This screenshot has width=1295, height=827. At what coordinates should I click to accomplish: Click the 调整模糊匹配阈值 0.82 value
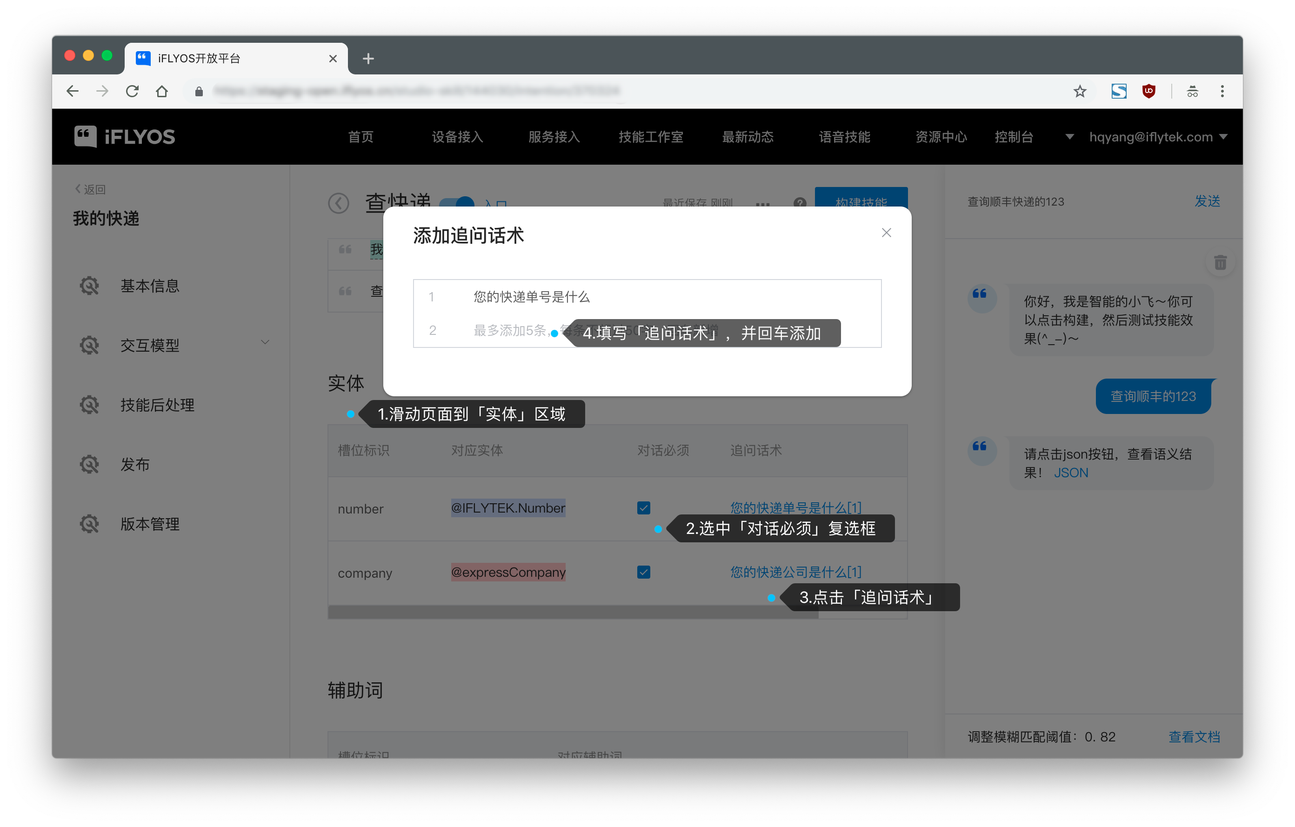[1100, 737]
